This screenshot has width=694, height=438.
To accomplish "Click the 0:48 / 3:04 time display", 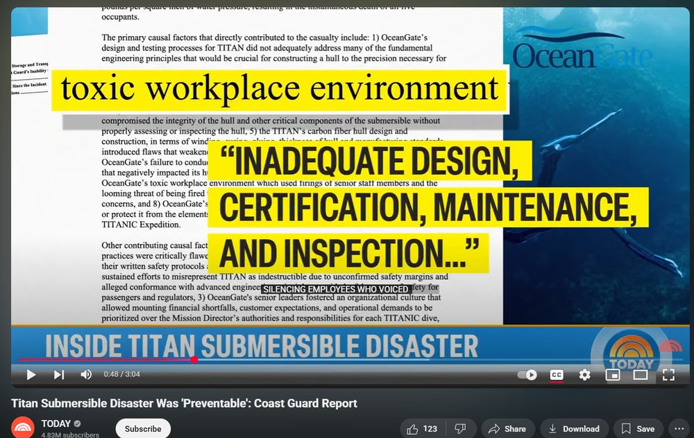I will (121, 374).
